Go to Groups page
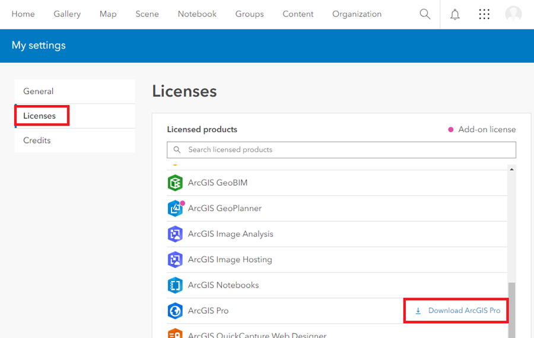 click(249, 14)
